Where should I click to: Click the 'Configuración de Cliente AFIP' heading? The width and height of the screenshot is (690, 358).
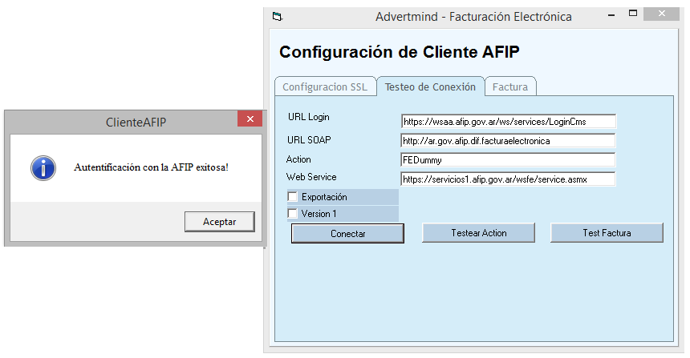click(x=399, y=52)
